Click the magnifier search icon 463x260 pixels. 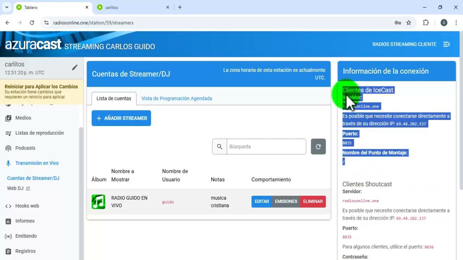[220, 147]
